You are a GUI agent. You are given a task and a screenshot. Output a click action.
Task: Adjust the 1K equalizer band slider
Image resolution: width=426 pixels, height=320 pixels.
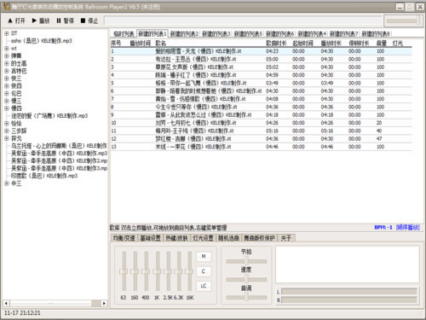coord(157,271)
